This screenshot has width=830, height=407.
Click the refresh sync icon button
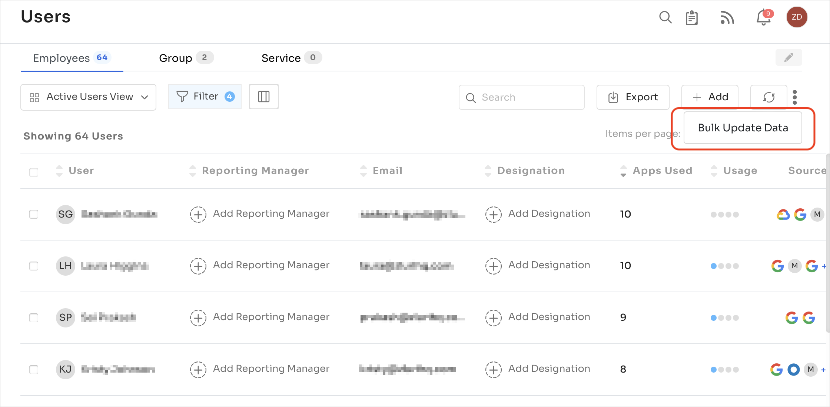tap(769, 97)
